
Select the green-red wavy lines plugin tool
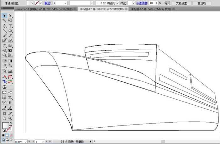10,81
